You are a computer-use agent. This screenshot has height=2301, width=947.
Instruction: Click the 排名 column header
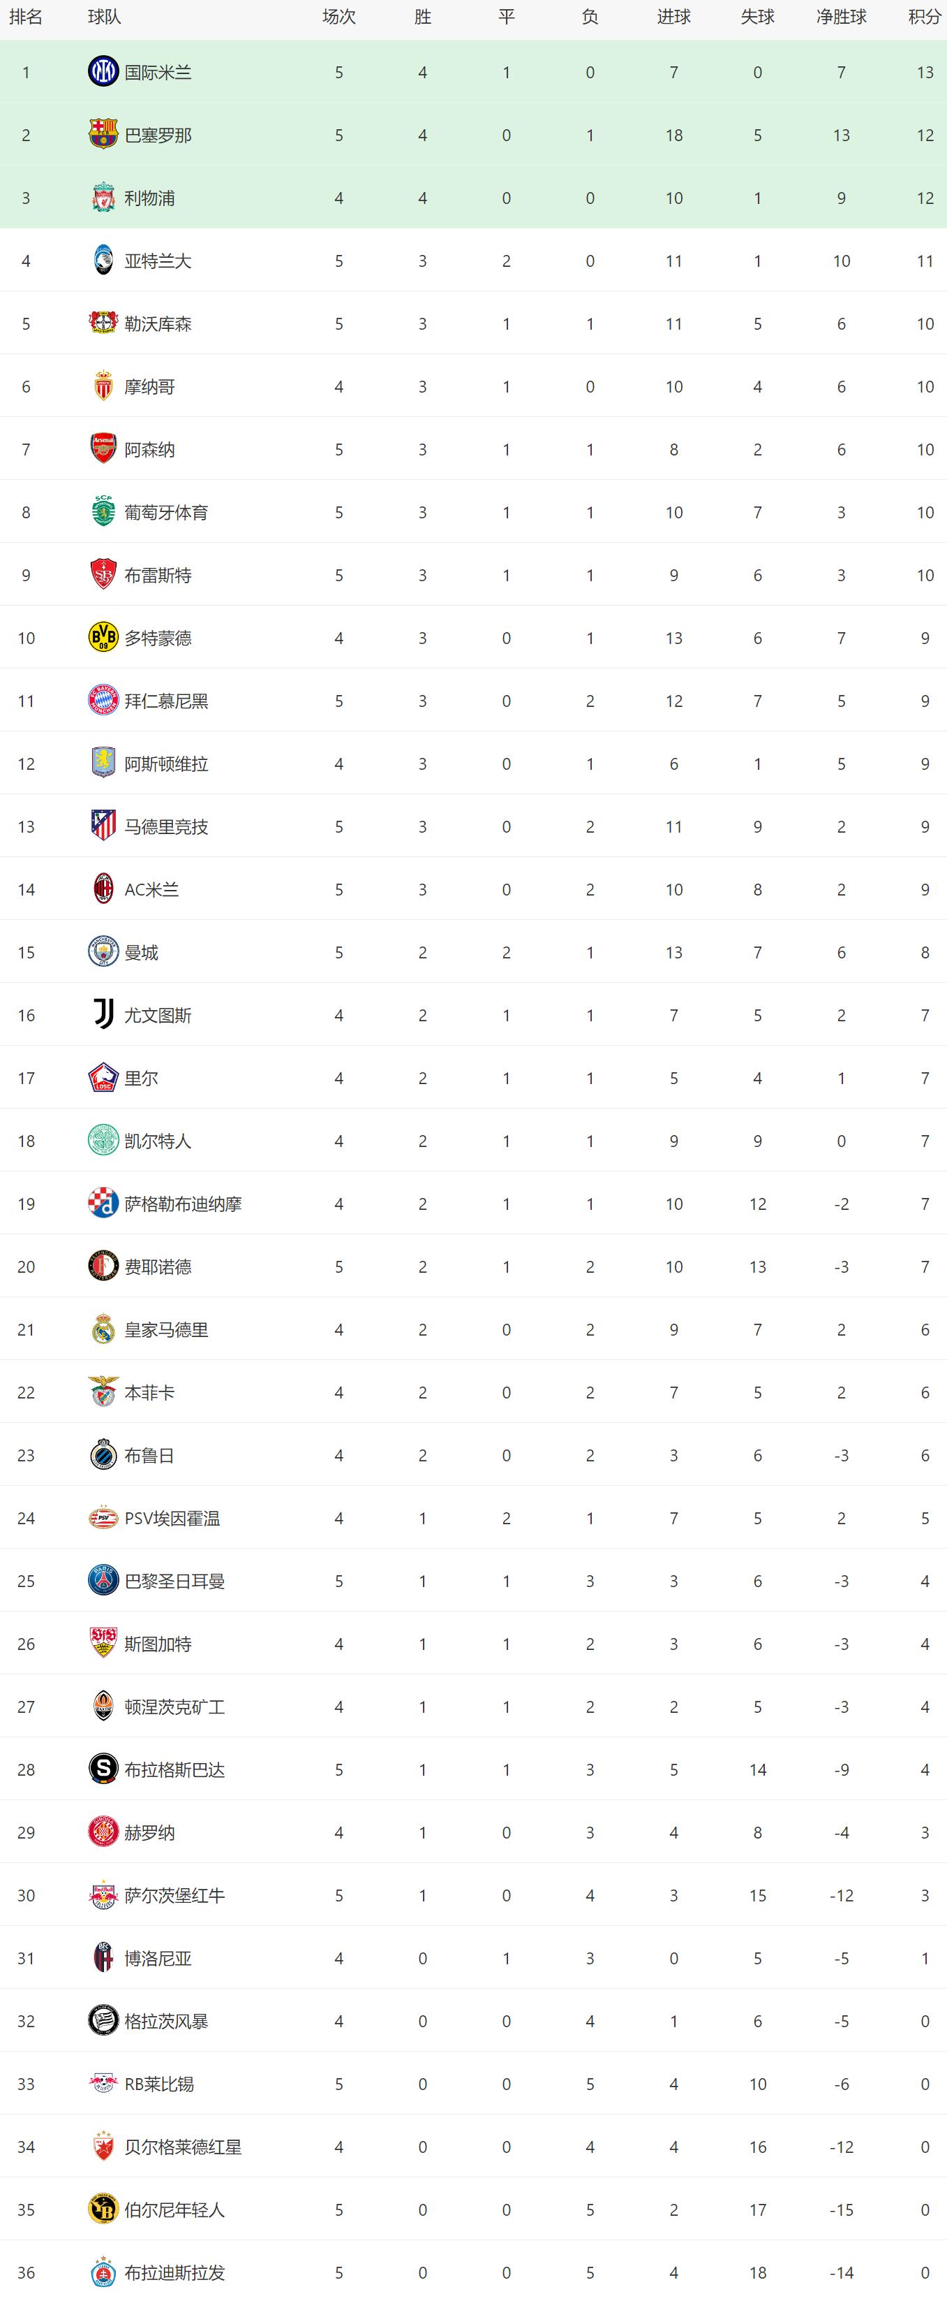[26, 17]
